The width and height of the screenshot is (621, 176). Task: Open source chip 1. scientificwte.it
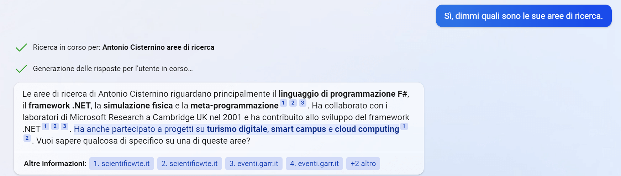click(x=121, y=164)
